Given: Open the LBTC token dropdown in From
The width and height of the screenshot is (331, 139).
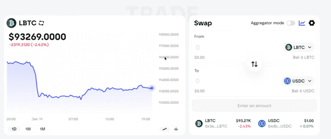Looking at the screenshot, I should point(299,48).
